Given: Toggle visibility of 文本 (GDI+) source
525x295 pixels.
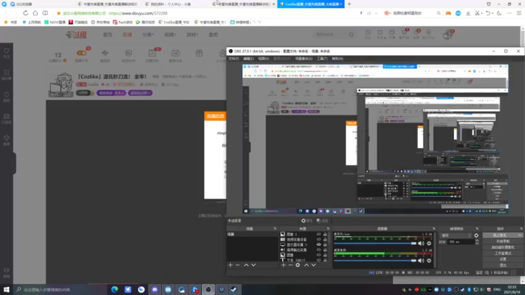Looking at the screenshot, I should tap(318, 260).
